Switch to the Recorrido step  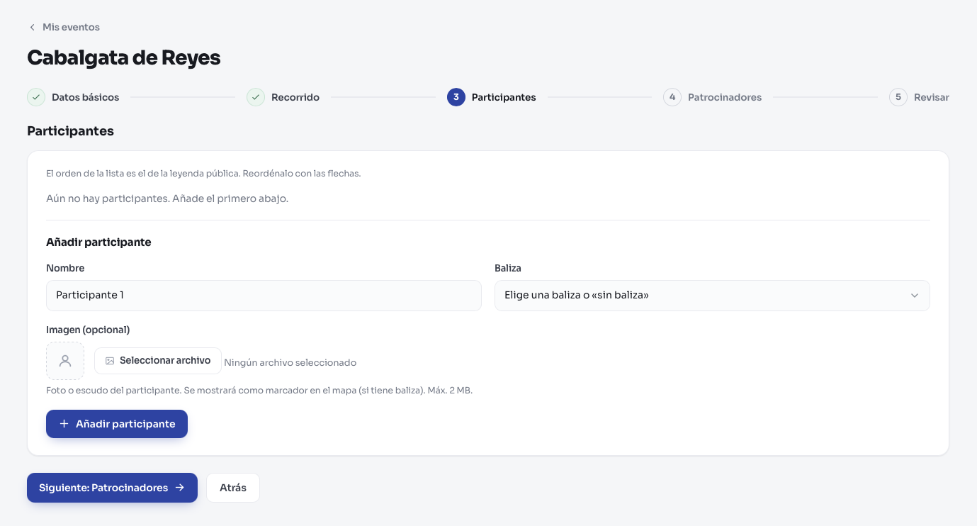(295, 97)
